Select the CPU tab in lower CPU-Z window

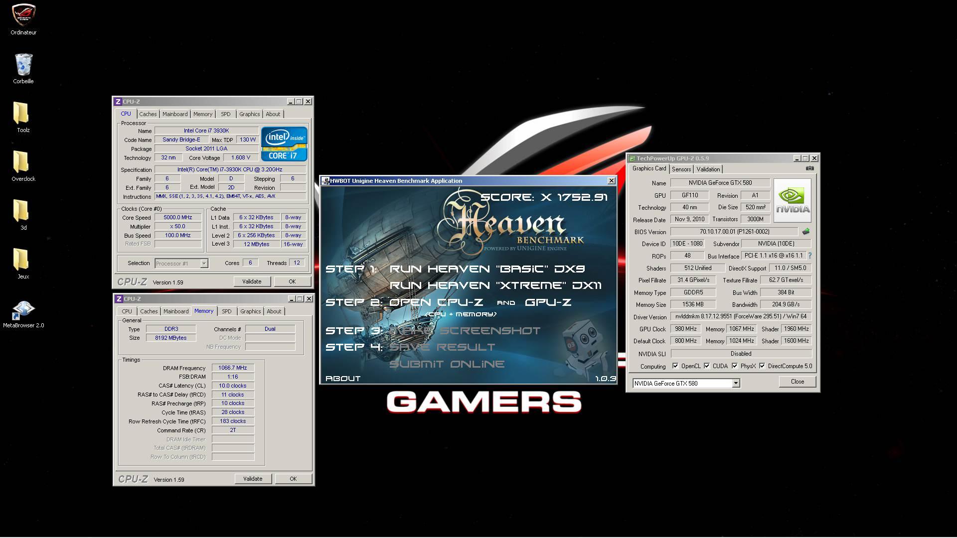pos(127,311)
